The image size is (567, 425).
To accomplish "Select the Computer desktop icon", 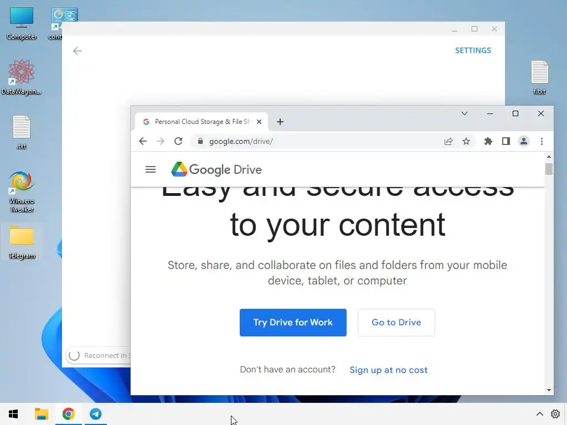I will [x=22, y=23].
